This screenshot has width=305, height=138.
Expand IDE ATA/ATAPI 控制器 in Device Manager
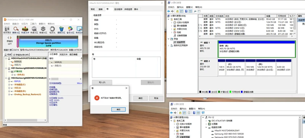pos(206,121)
